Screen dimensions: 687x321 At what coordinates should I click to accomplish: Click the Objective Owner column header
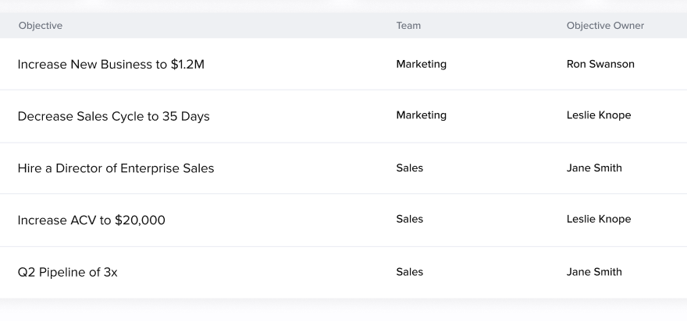pos(605,26)
